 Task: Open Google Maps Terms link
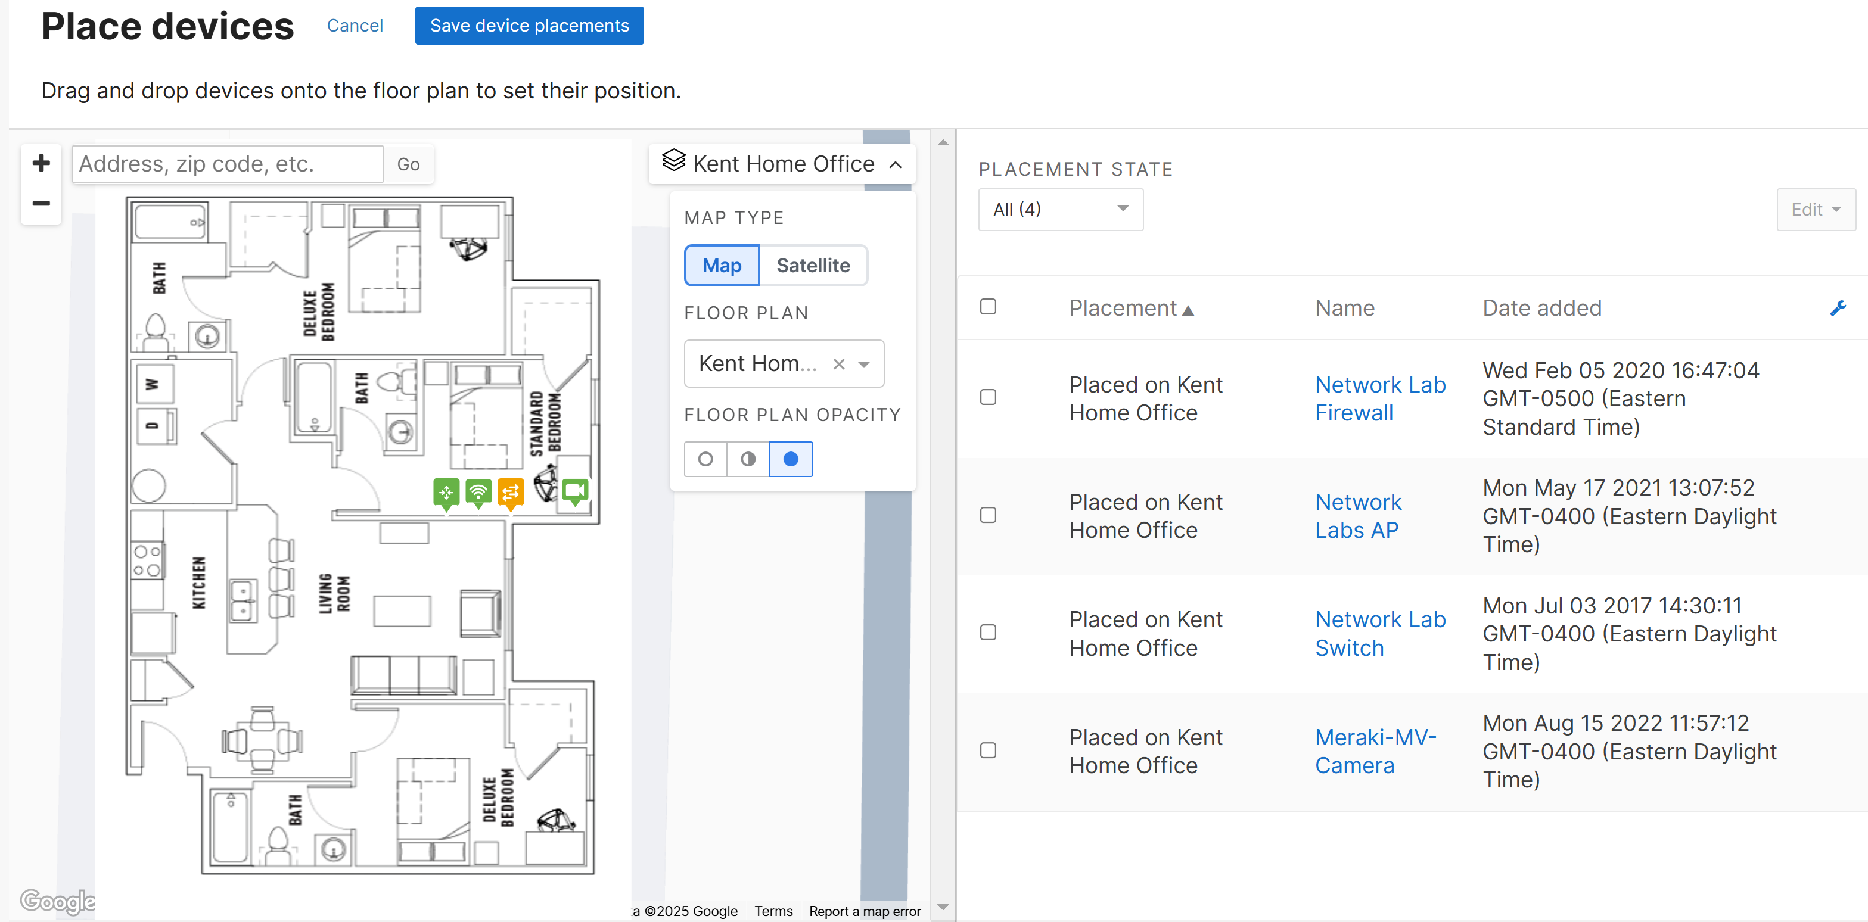point(773,911)
